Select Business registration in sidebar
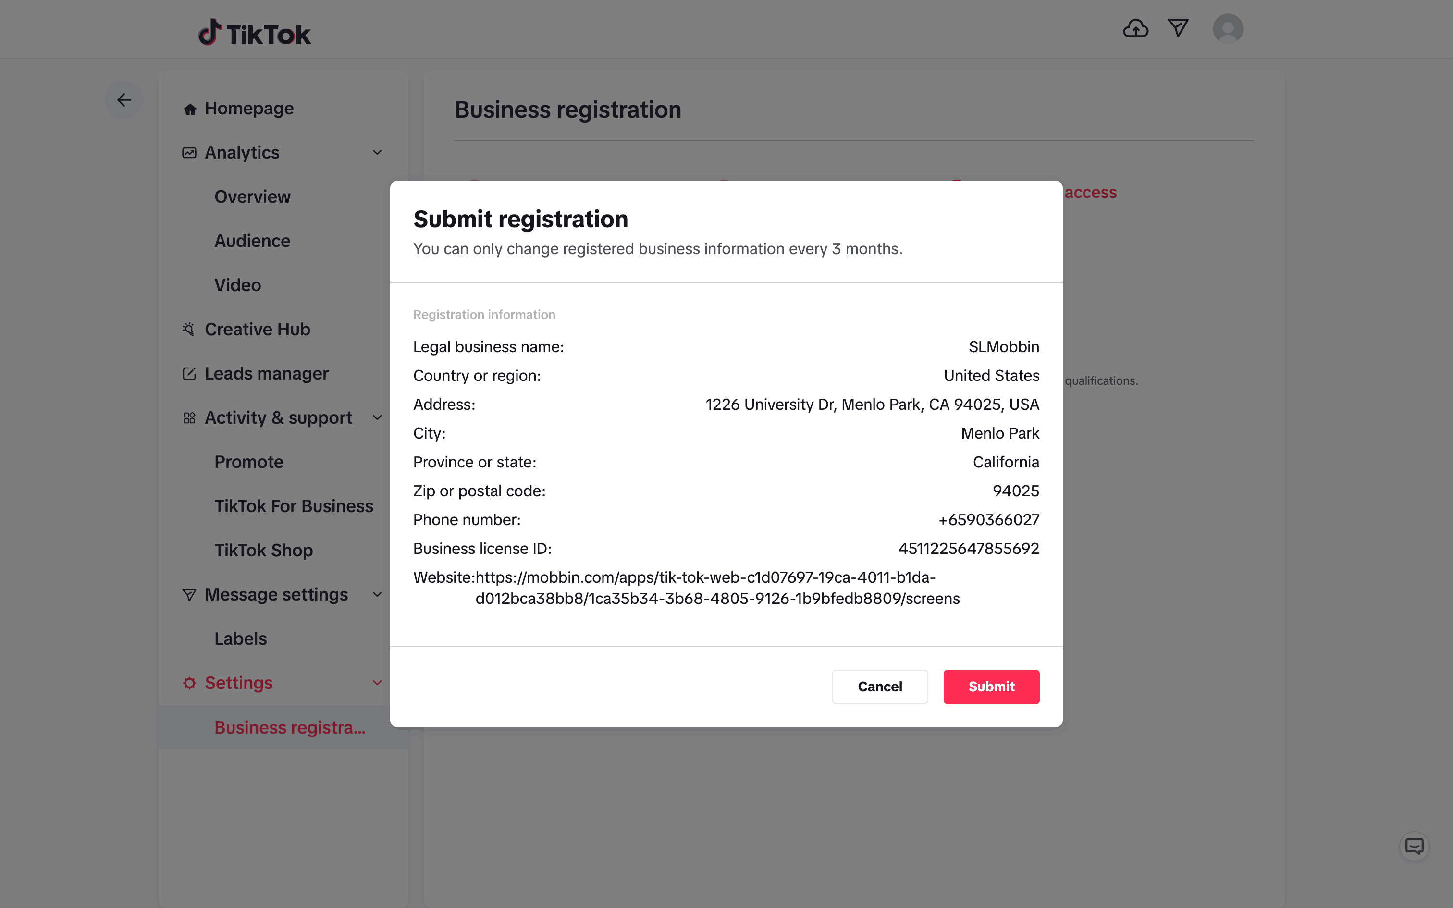Viewport: 1453px width, 908px height. pyautogui.click(x=289, y=727)
